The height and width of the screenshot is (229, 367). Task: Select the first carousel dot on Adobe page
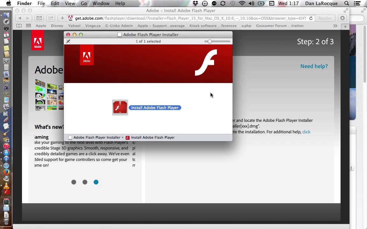74,182
